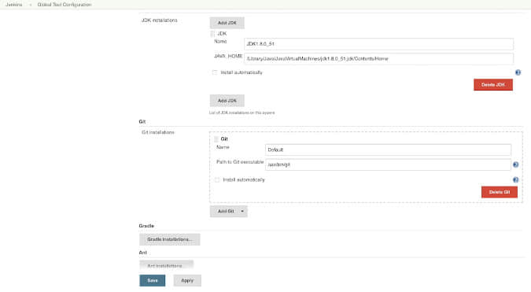Screen dimensions: 531x292
Task: Click the Gradle section heading
Action: click(146, 226)
